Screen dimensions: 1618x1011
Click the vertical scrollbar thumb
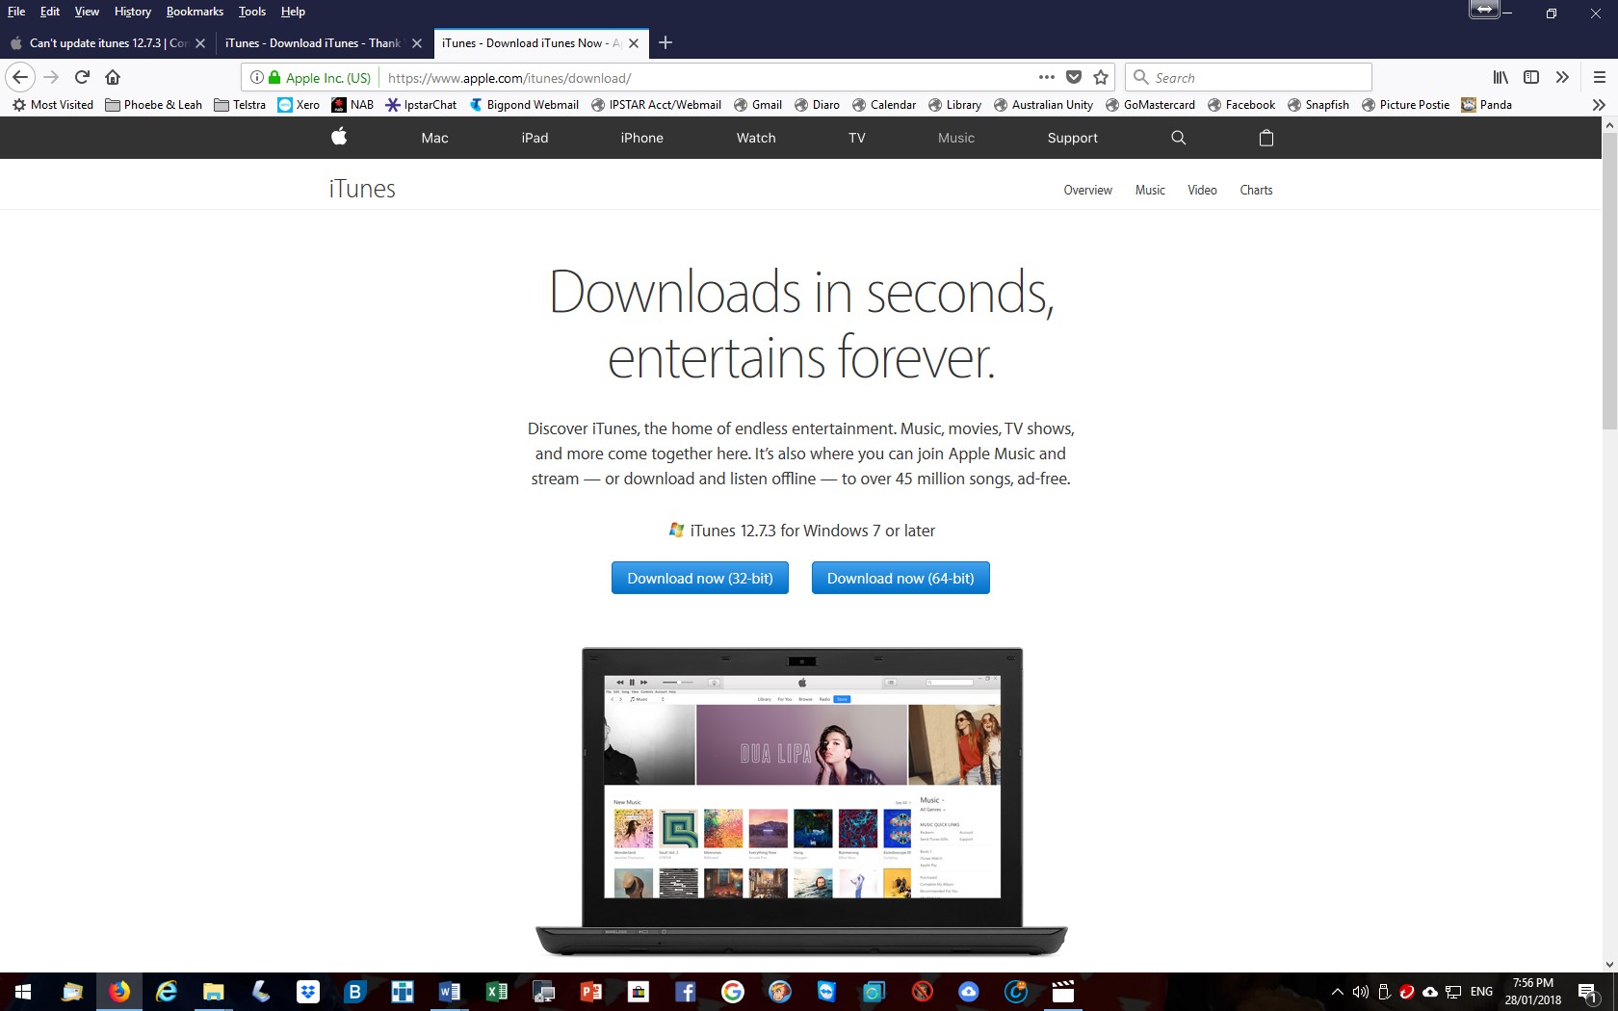pos(1609,281)
